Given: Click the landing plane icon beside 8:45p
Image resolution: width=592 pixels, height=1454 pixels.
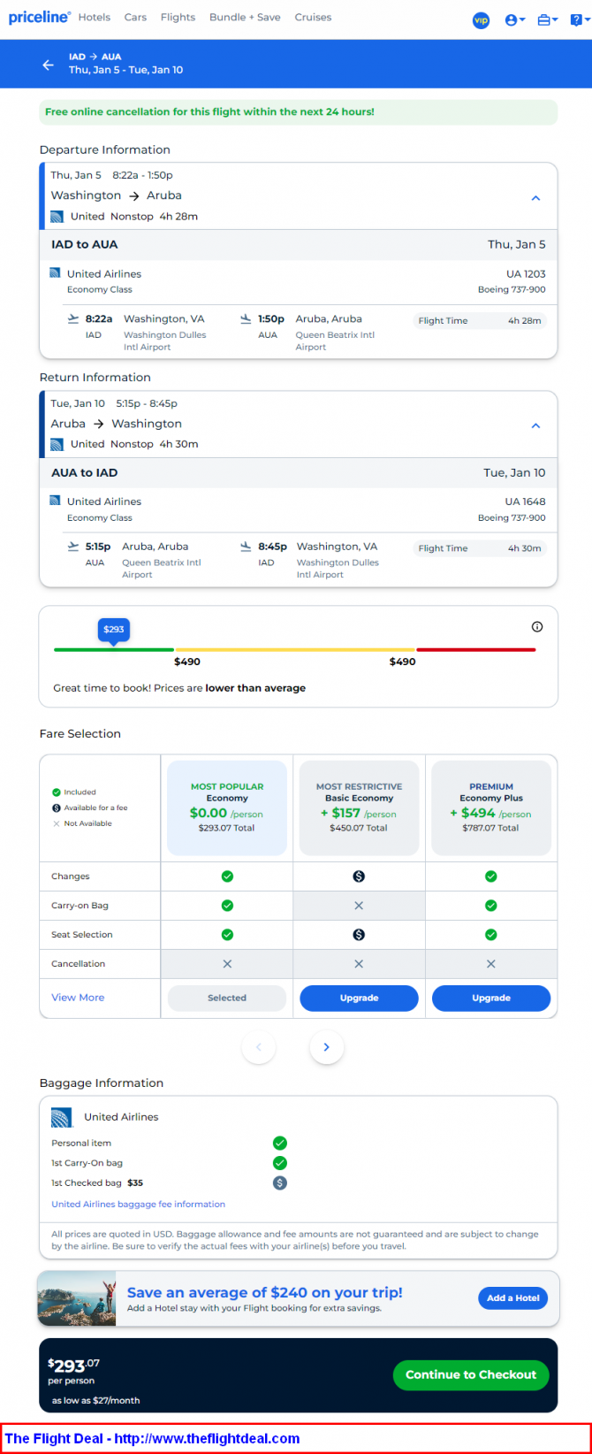Looking at the screenshot, I should tap(246, 547).
